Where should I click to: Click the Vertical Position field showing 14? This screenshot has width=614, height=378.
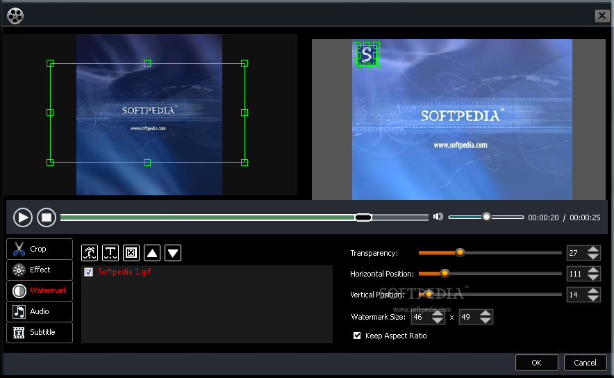[x=576, y=295]
